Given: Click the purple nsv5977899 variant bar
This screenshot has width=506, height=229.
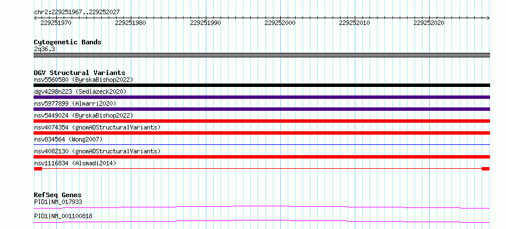Looking at the screenshot, I should pos(262,109).
